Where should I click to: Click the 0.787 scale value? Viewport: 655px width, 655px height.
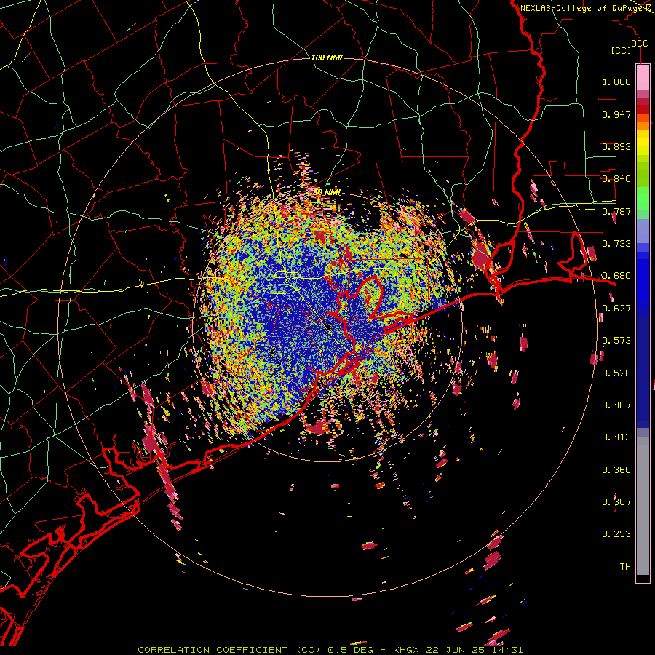point(616,211)
